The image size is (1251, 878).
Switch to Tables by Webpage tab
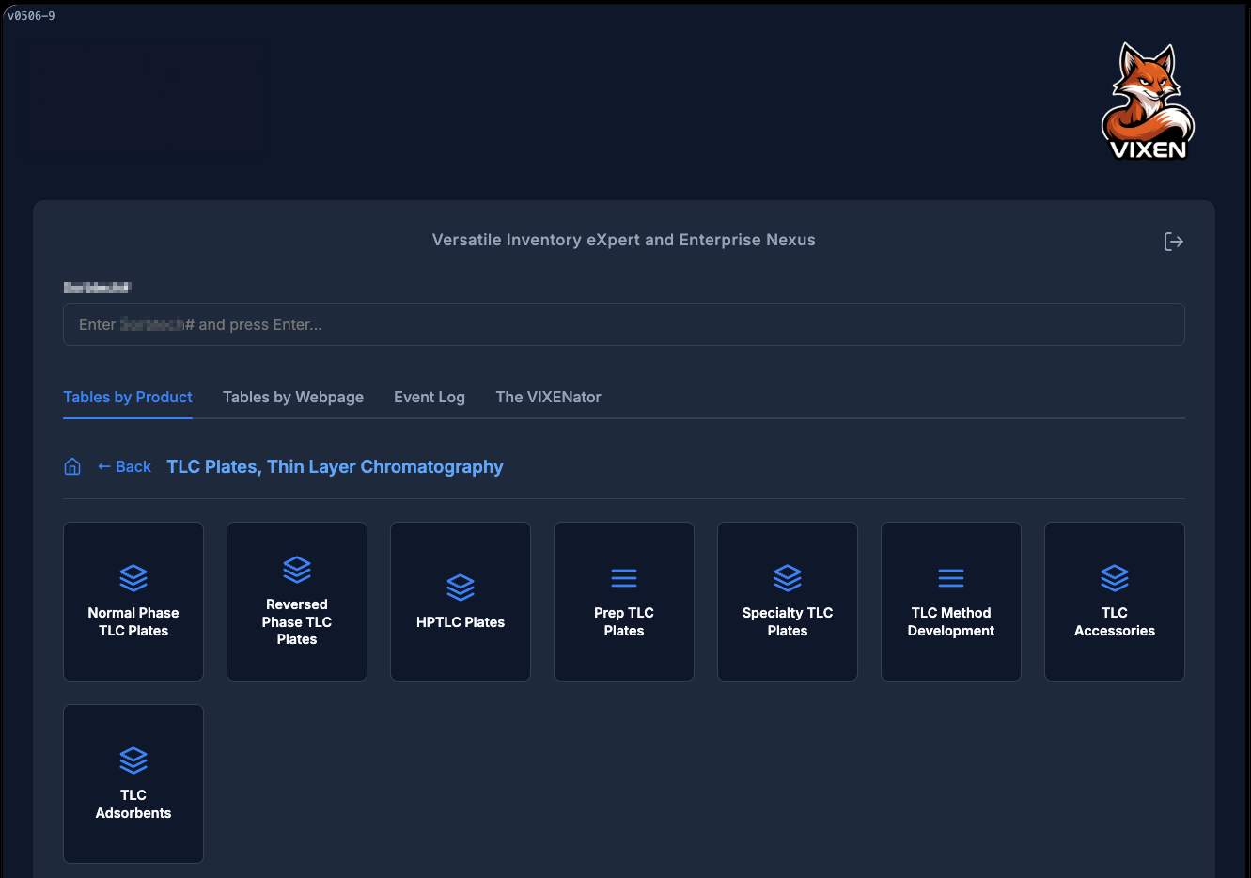point(293,397)
